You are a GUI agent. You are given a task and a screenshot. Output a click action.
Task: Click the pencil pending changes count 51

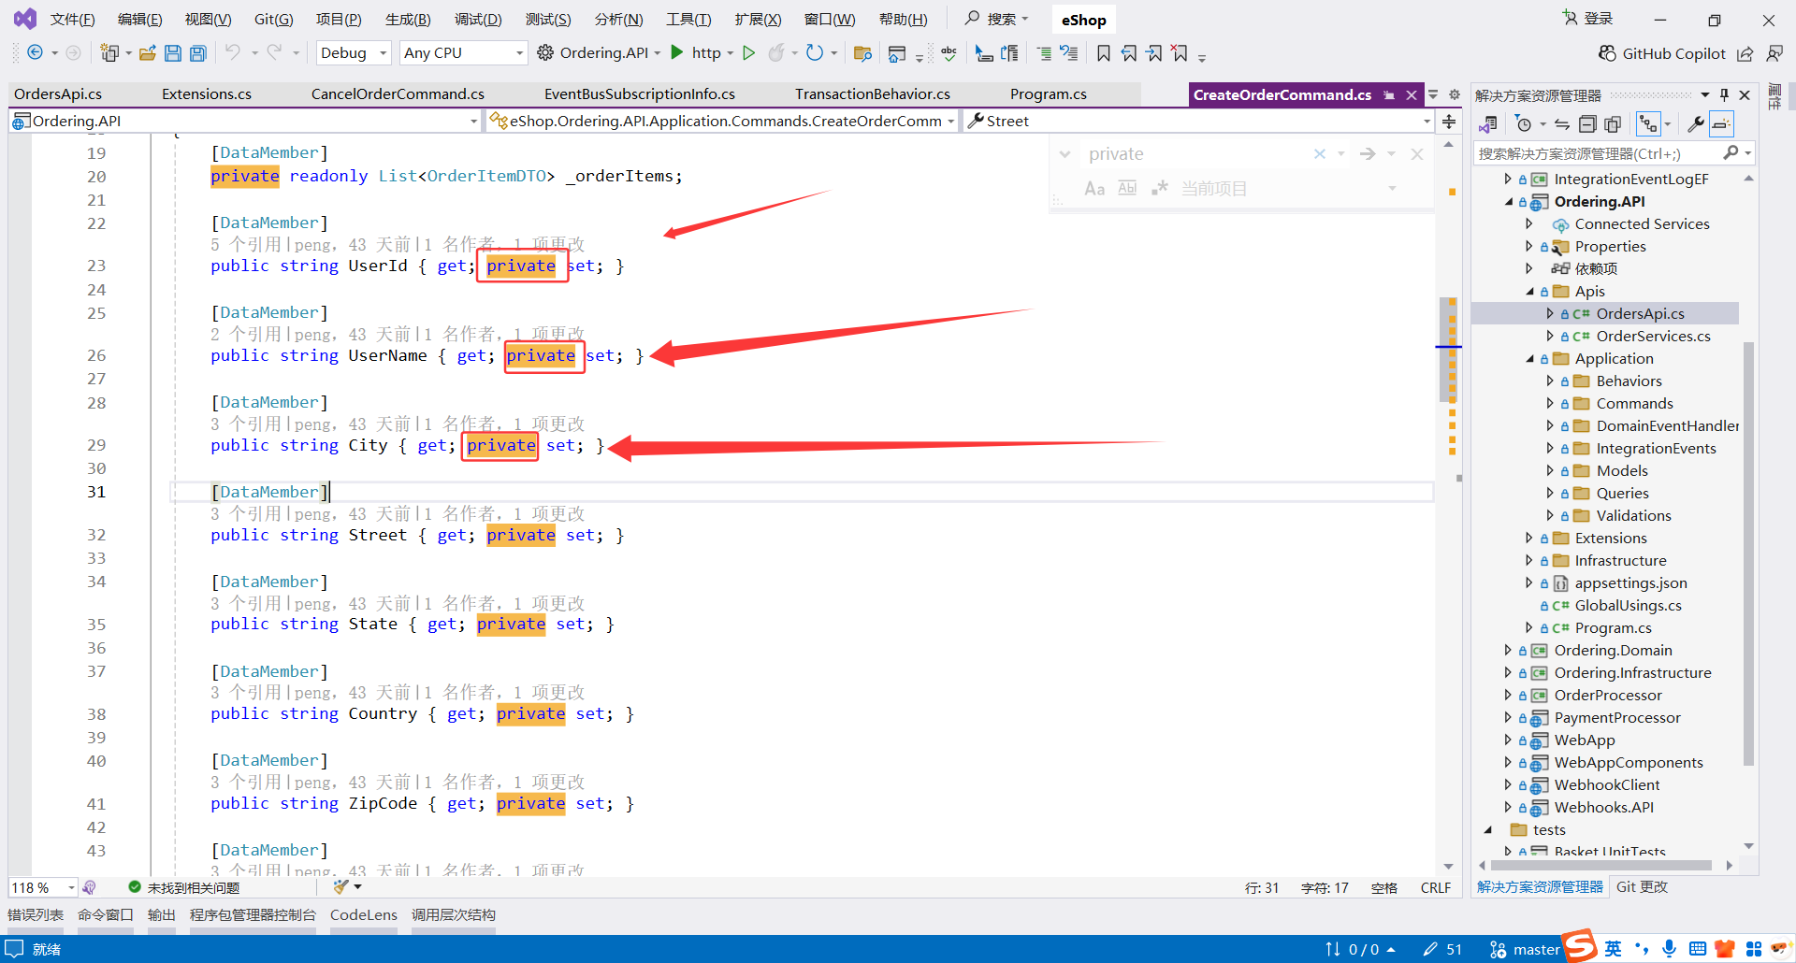tap(1442, 949)
